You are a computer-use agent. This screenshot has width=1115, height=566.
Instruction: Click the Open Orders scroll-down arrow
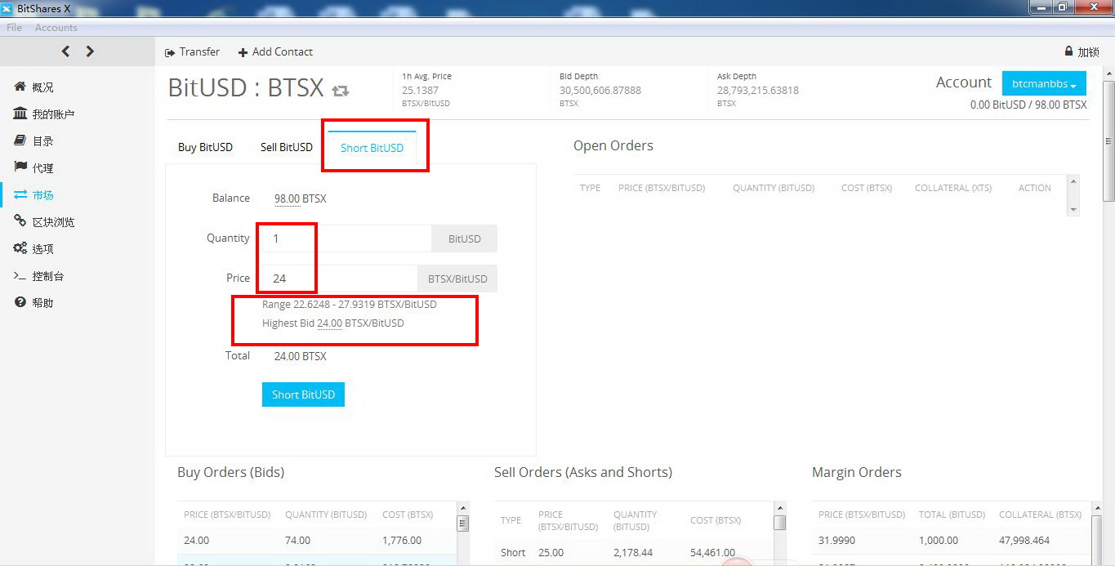click(x=1073, y=210)
